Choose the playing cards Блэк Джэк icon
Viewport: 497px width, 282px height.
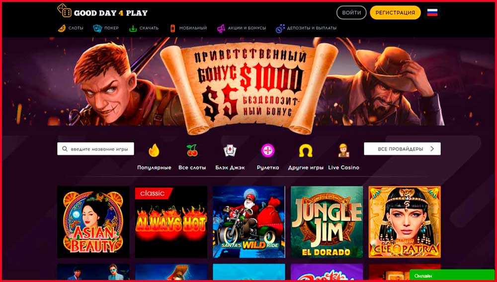pos(230,151)
